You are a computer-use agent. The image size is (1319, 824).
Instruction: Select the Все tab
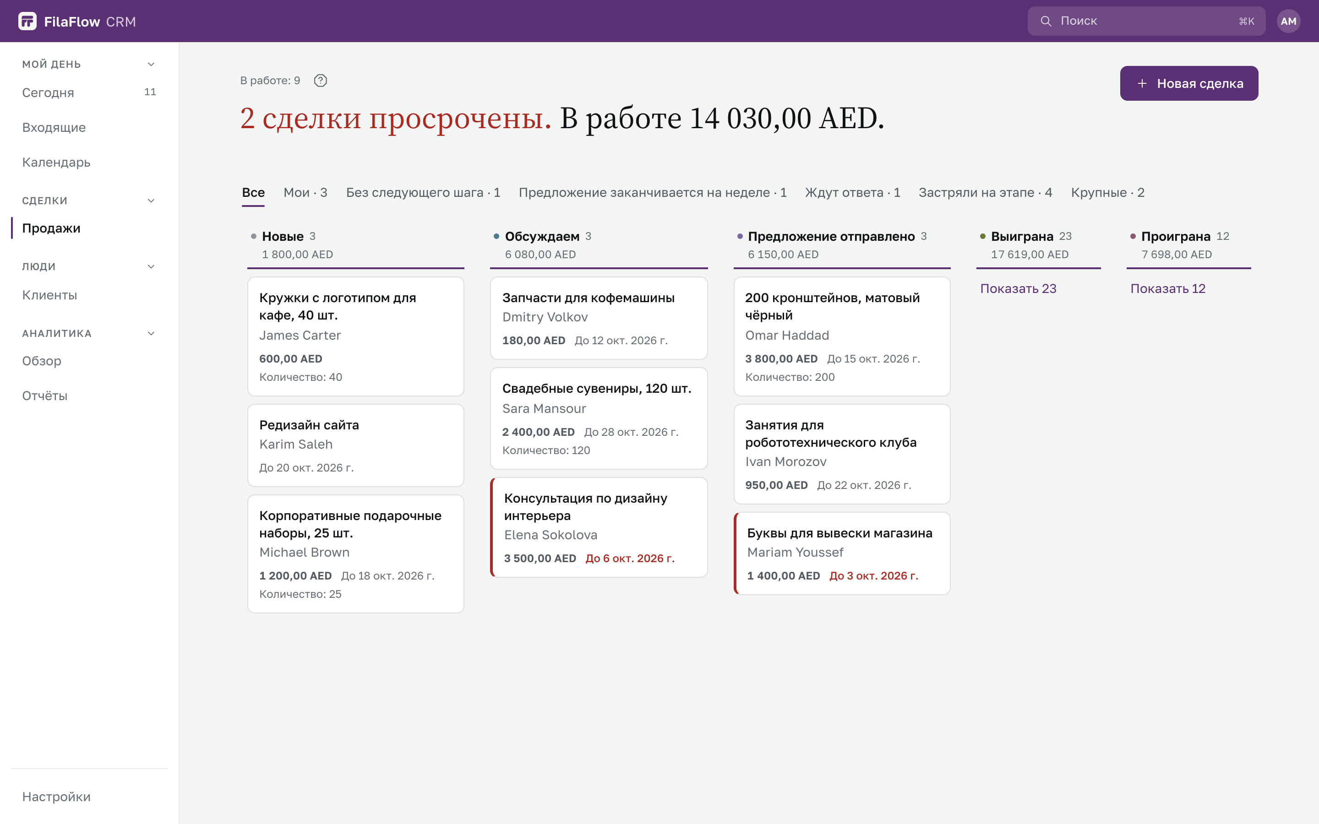(x=253, y=193)
